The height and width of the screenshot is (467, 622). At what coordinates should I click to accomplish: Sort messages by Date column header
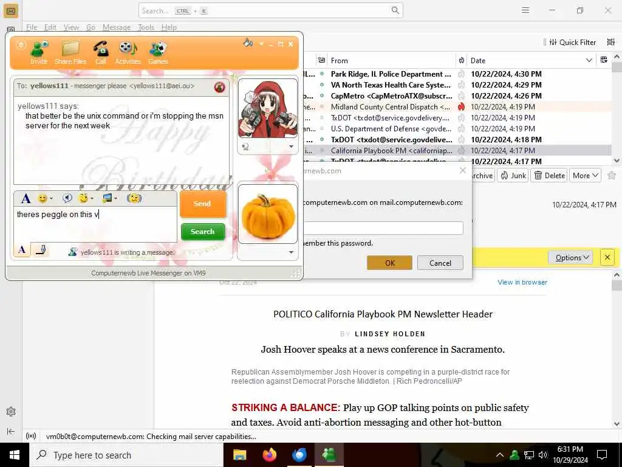click(531, 60)
